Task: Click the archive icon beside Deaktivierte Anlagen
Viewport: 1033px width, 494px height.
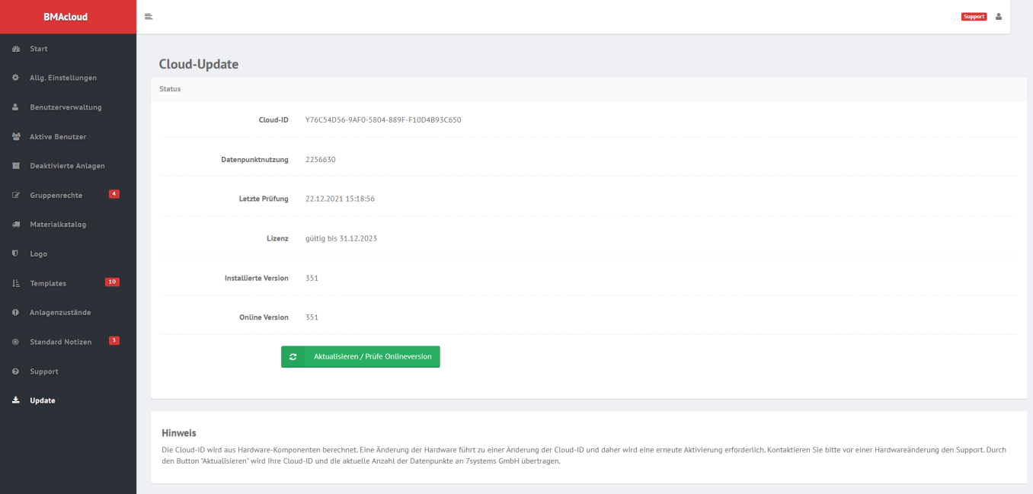Action: pos(15,166)
